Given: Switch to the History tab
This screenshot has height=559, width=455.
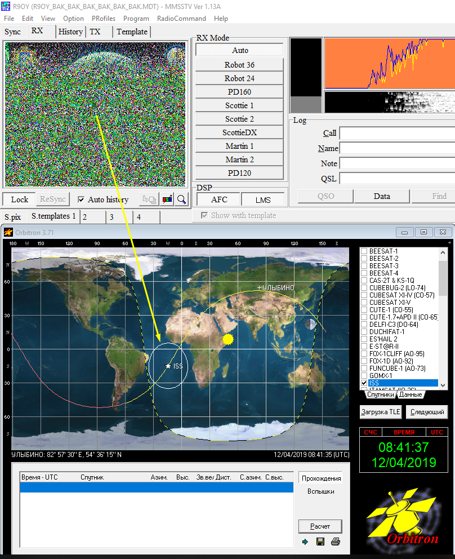Looking at the screenshot, I should point(70,32).
